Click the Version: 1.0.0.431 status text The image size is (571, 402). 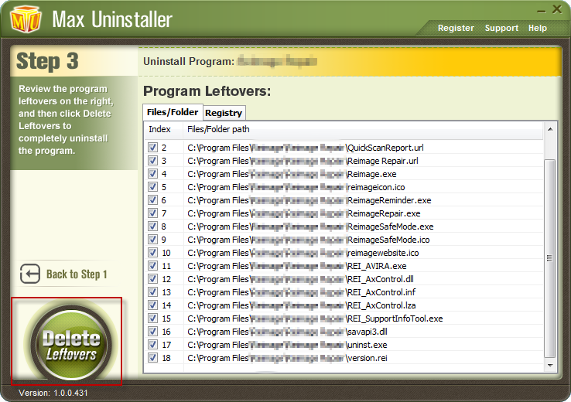(x=53, y=393)
